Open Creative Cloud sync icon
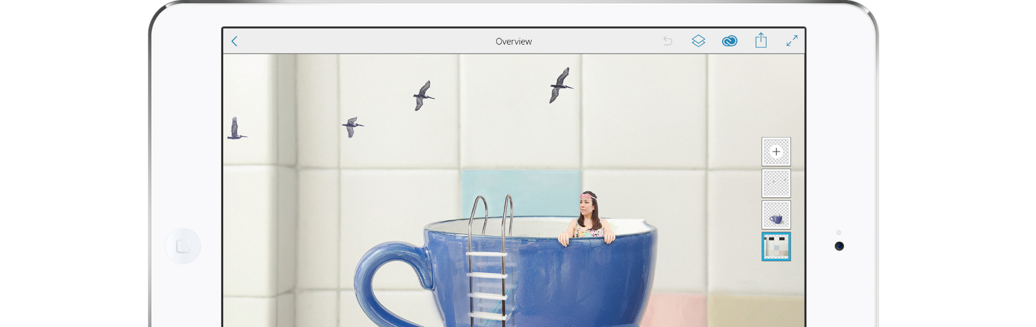The height and width of the screenshot is (327, 1036). click(x=730, y=41)
